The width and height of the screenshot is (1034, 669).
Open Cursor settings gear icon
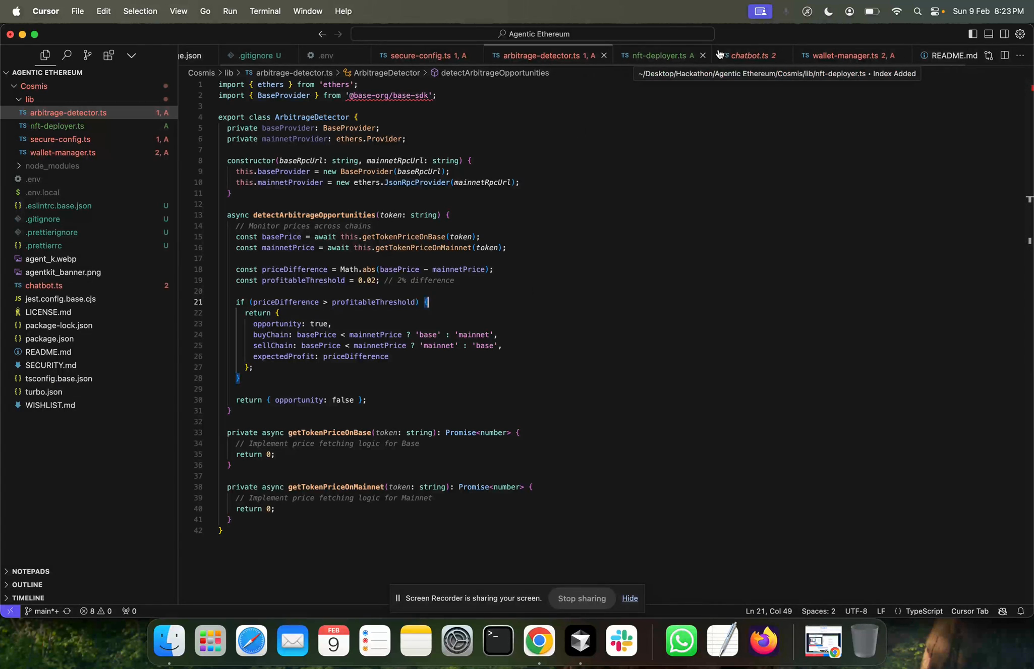(1020, 34)
